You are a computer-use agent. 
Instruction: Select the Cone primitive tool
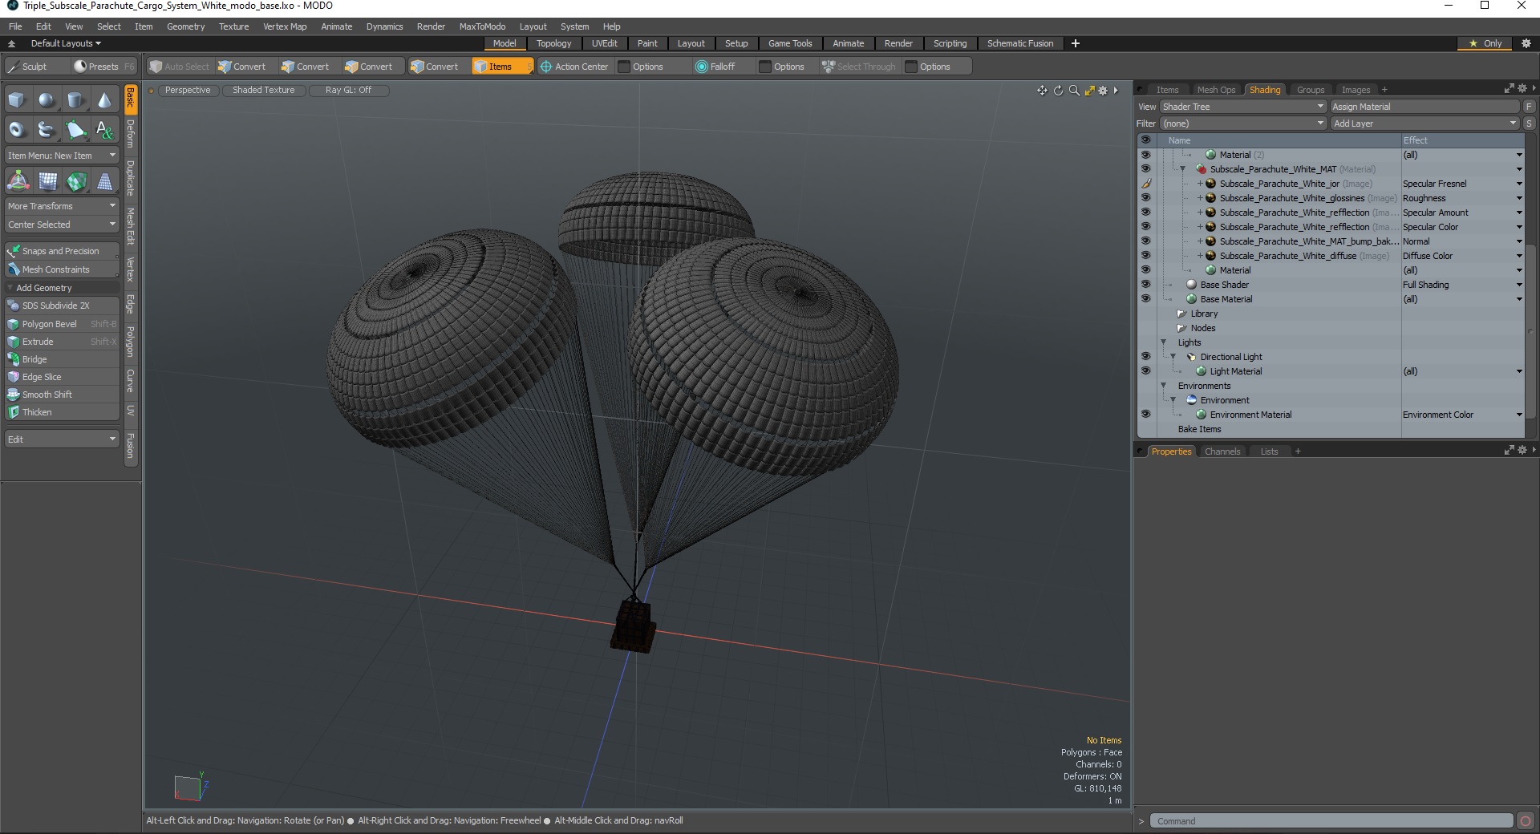pyautogui.click(x=104, y=100)
